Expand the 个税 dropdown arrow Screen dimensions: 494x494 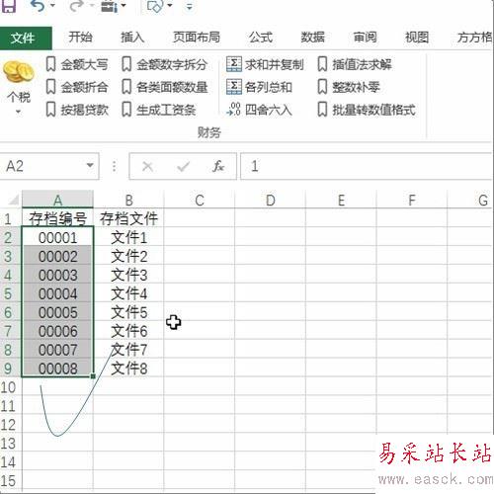[x=19, y=112]
